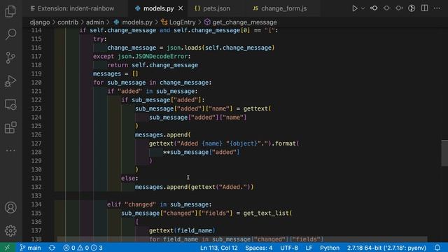Viewport: 448px width, 252px height.
Task: Open the Manage gear menu
Action: [10, 230]
